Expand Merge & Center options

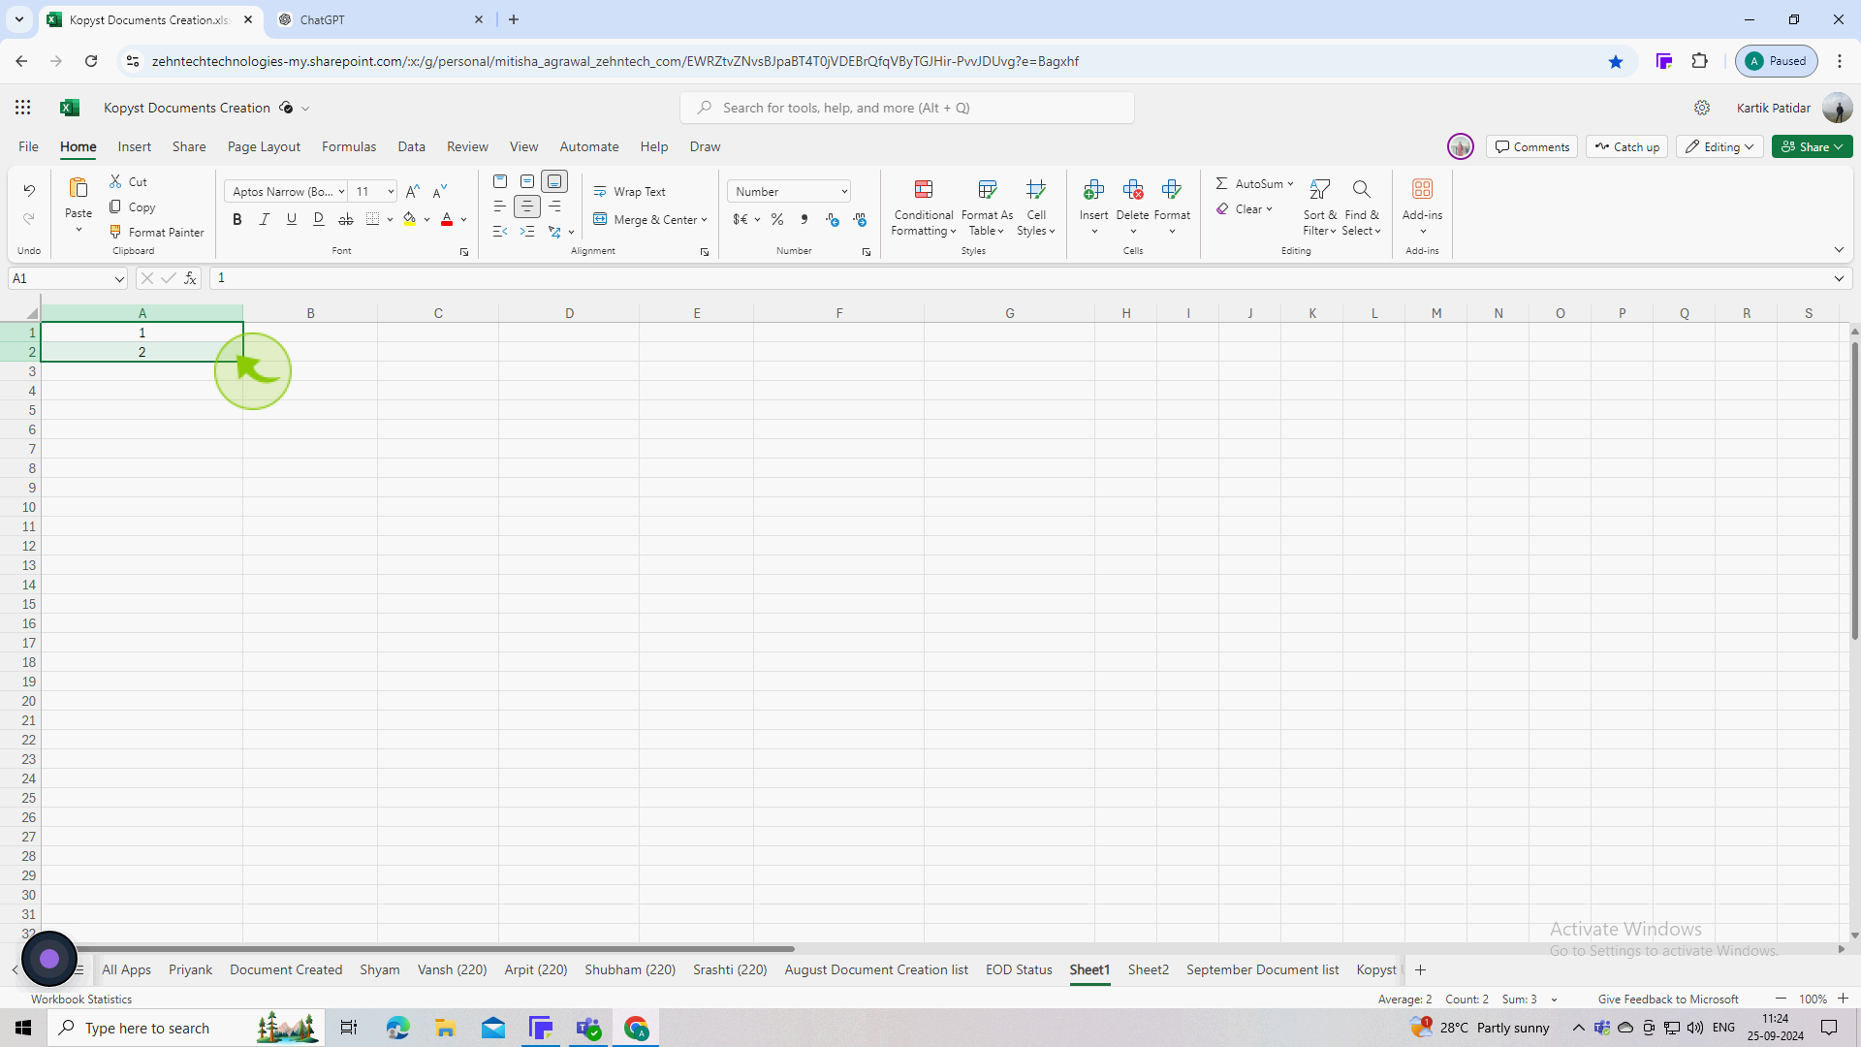tap(704, 220)
